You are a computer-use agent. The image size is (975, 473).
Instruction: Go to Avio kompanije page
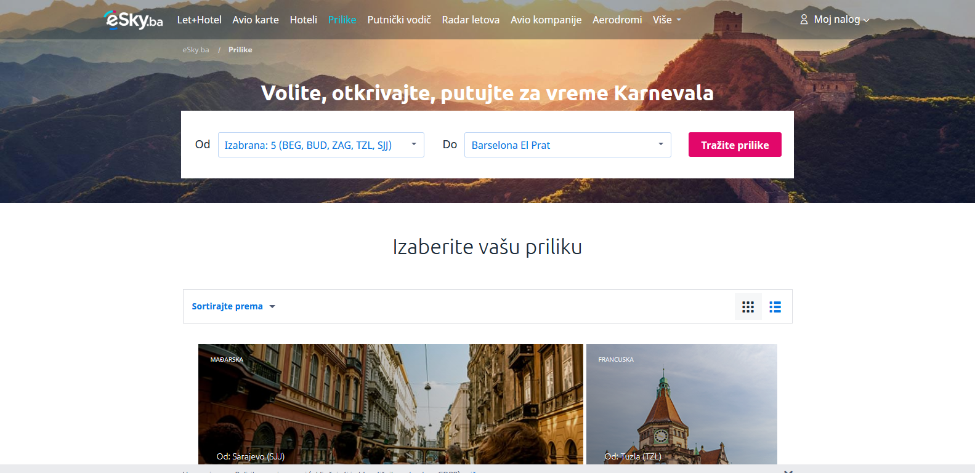tap(546, 20)
